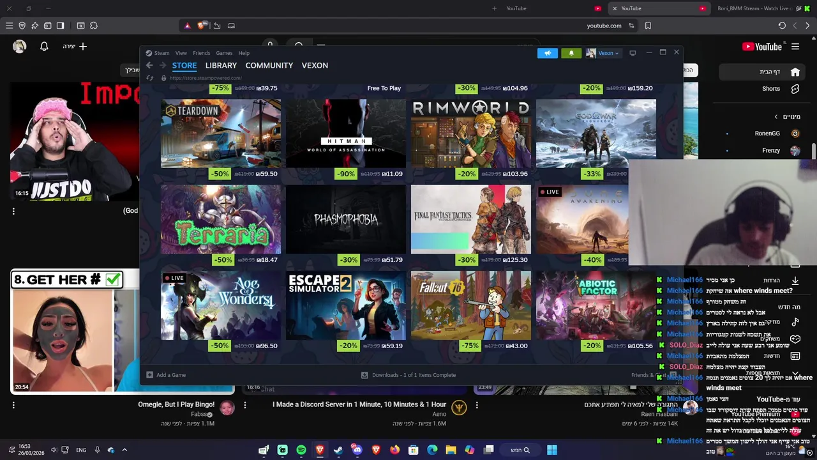Switch to the LIBRARY tab in Steam
This screenshot has height=460, width=817.
tap(221, 65)
